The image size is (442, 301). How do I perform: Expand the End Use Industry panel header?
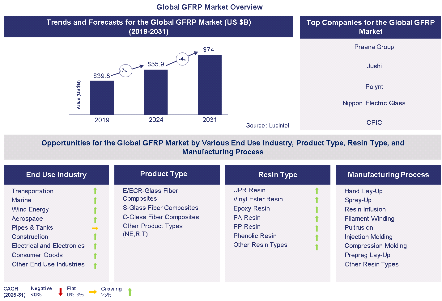coord(56,175)
